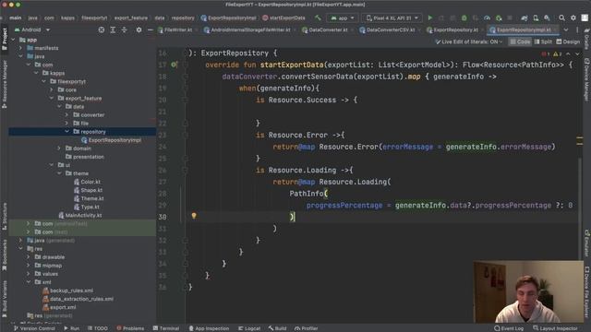591x332 pixels.
Task: Sync project with Gradle files icon
Action: 525,18
